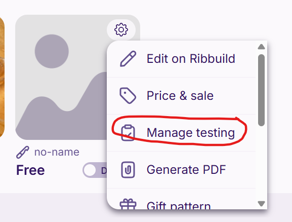Click the price tag icon
Viewport: 292px width, 222px height.
point(128,95)
